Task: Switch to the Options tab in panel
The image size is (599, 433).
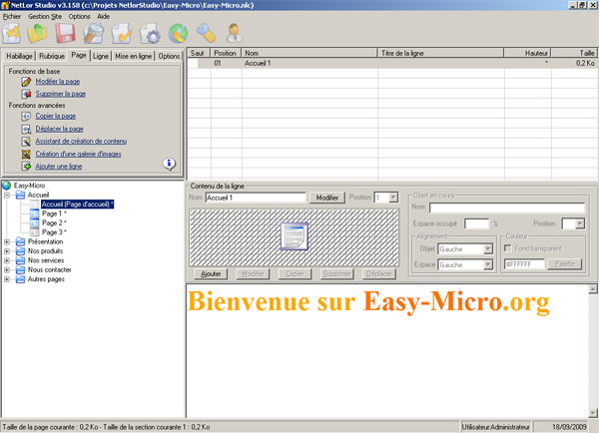Action: pos(169,56)
